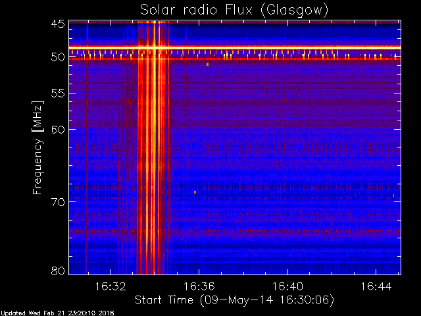Click the y-axis tick label '80'
Screen dimensions: 421x316
tap(58, 271)
